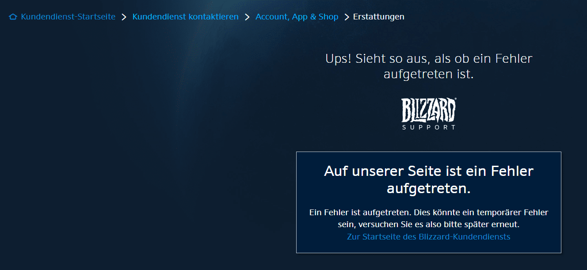The height and width of the screenshot is (270, 587).
Task: Click 'aufgetreten ist.' under the Ups heading
Action: (428, 75)
